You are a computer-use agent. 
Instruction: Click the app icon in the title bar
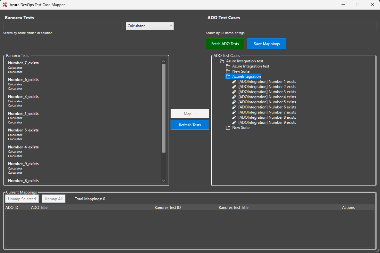point(5,5)
